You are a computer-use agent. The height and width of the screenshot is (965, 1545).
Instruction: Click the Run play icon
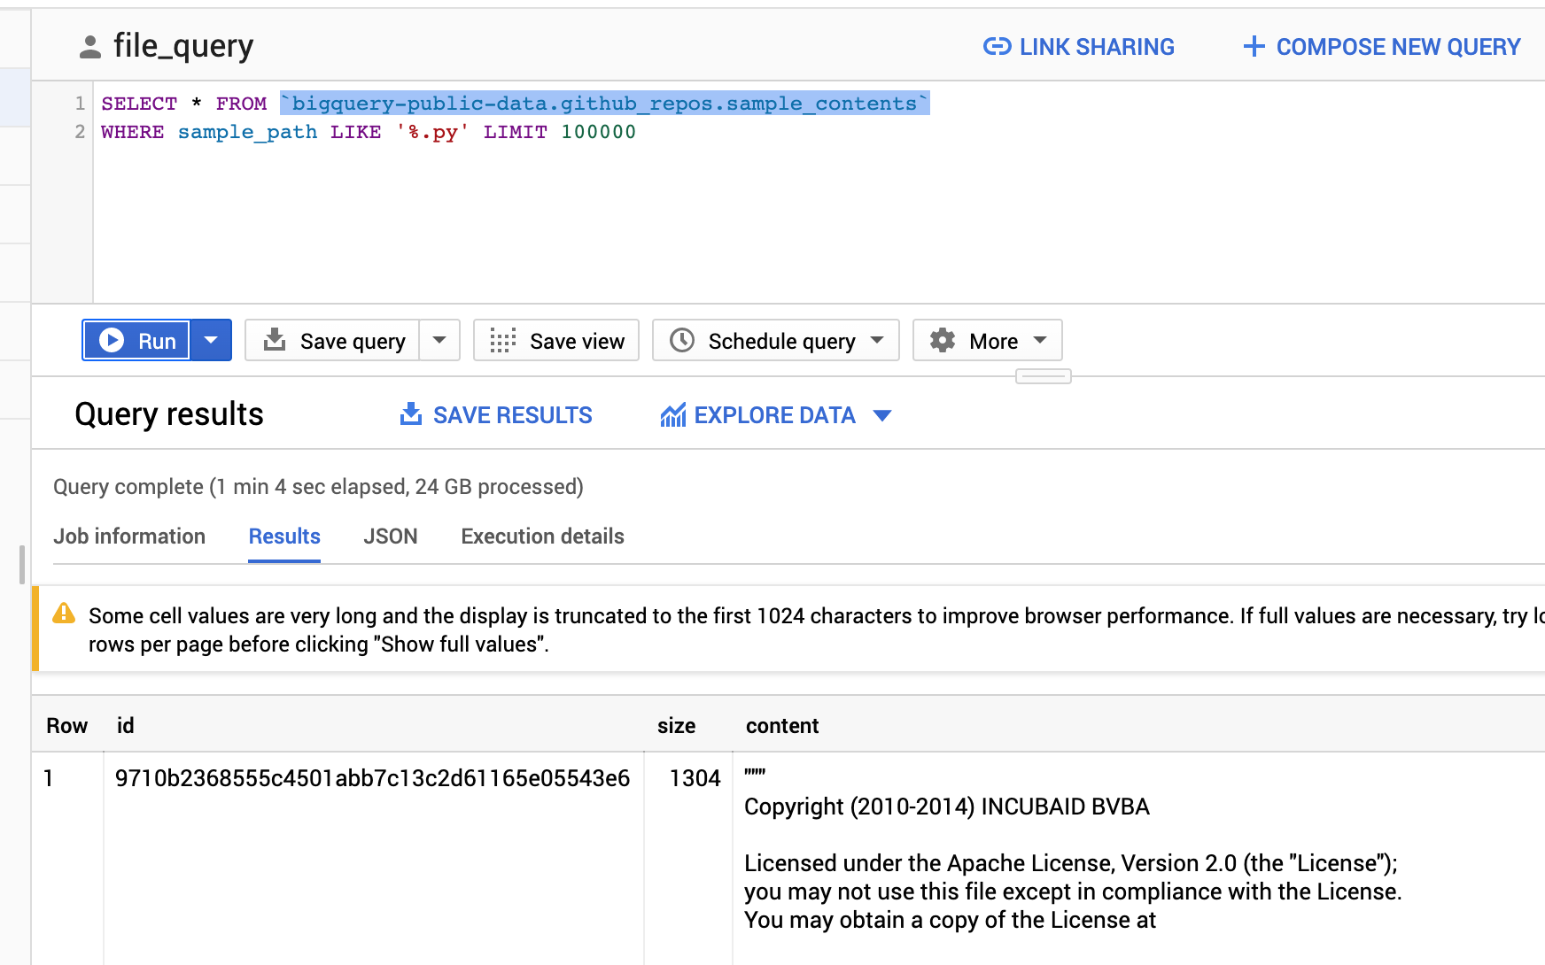point(112,340)
